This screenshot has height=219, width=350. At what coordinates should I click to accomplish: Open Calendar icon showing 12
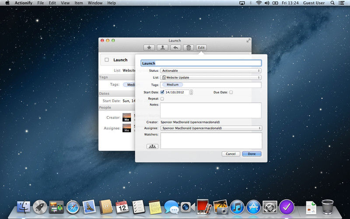(x=122, y=207)
